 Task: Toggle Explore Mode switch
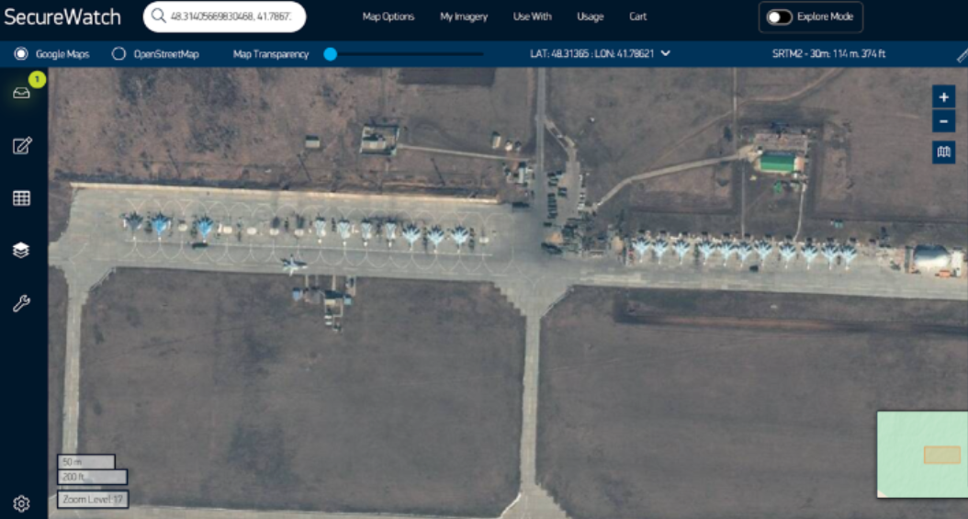point(780,17)
